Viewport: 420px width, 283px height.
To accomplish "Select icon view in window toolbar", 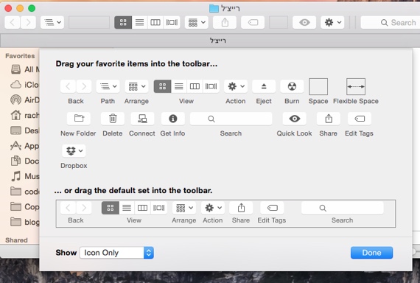I will click(x=123, y=22).
